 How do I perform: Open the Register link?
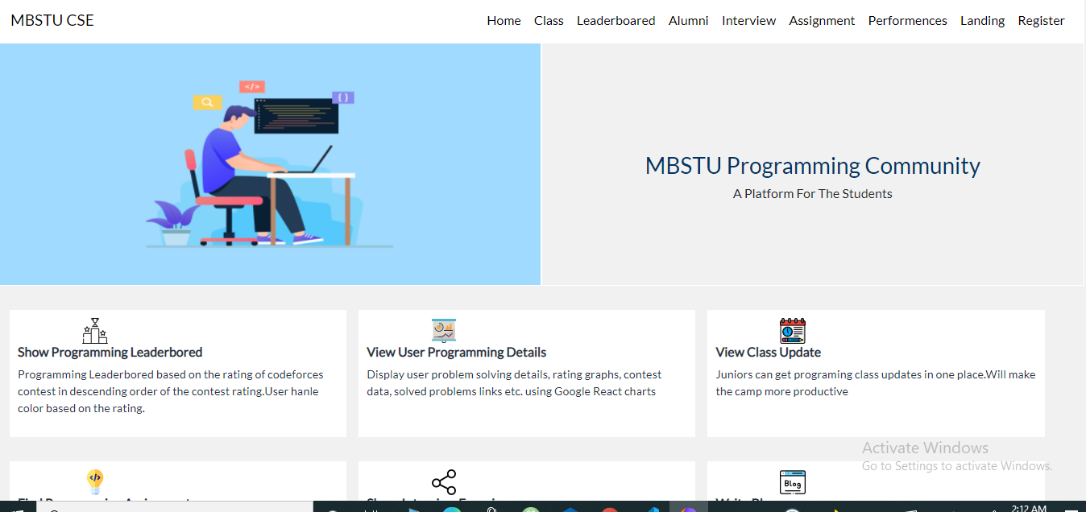coord(1041,20)
